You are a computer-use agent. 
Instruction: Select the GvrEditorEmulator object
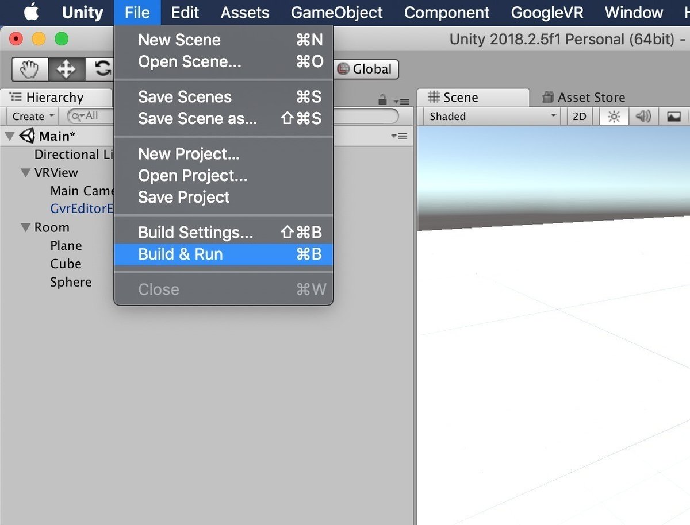tap(82, 209)
